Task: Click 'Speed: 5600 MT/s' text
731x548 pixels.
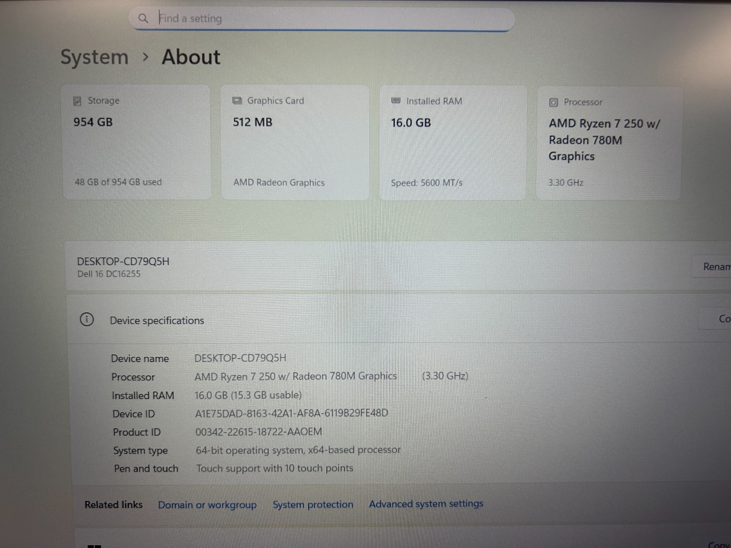Action: click(x=427, y=183)
